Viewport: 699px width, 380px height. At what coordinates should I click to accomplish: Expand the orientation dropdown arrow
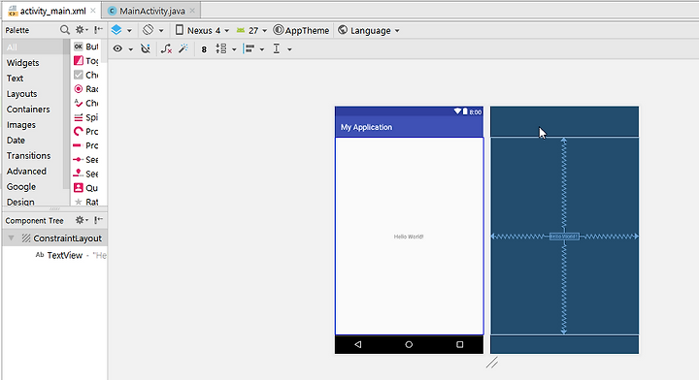click(x=161, y=31)
